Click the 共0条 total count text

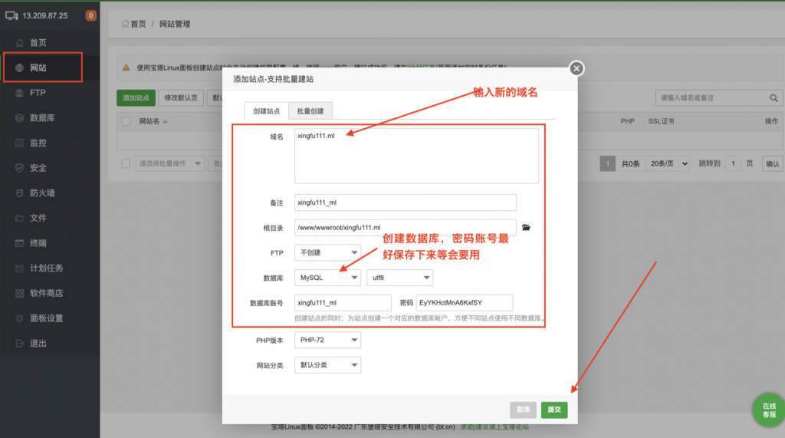(631, 164)
